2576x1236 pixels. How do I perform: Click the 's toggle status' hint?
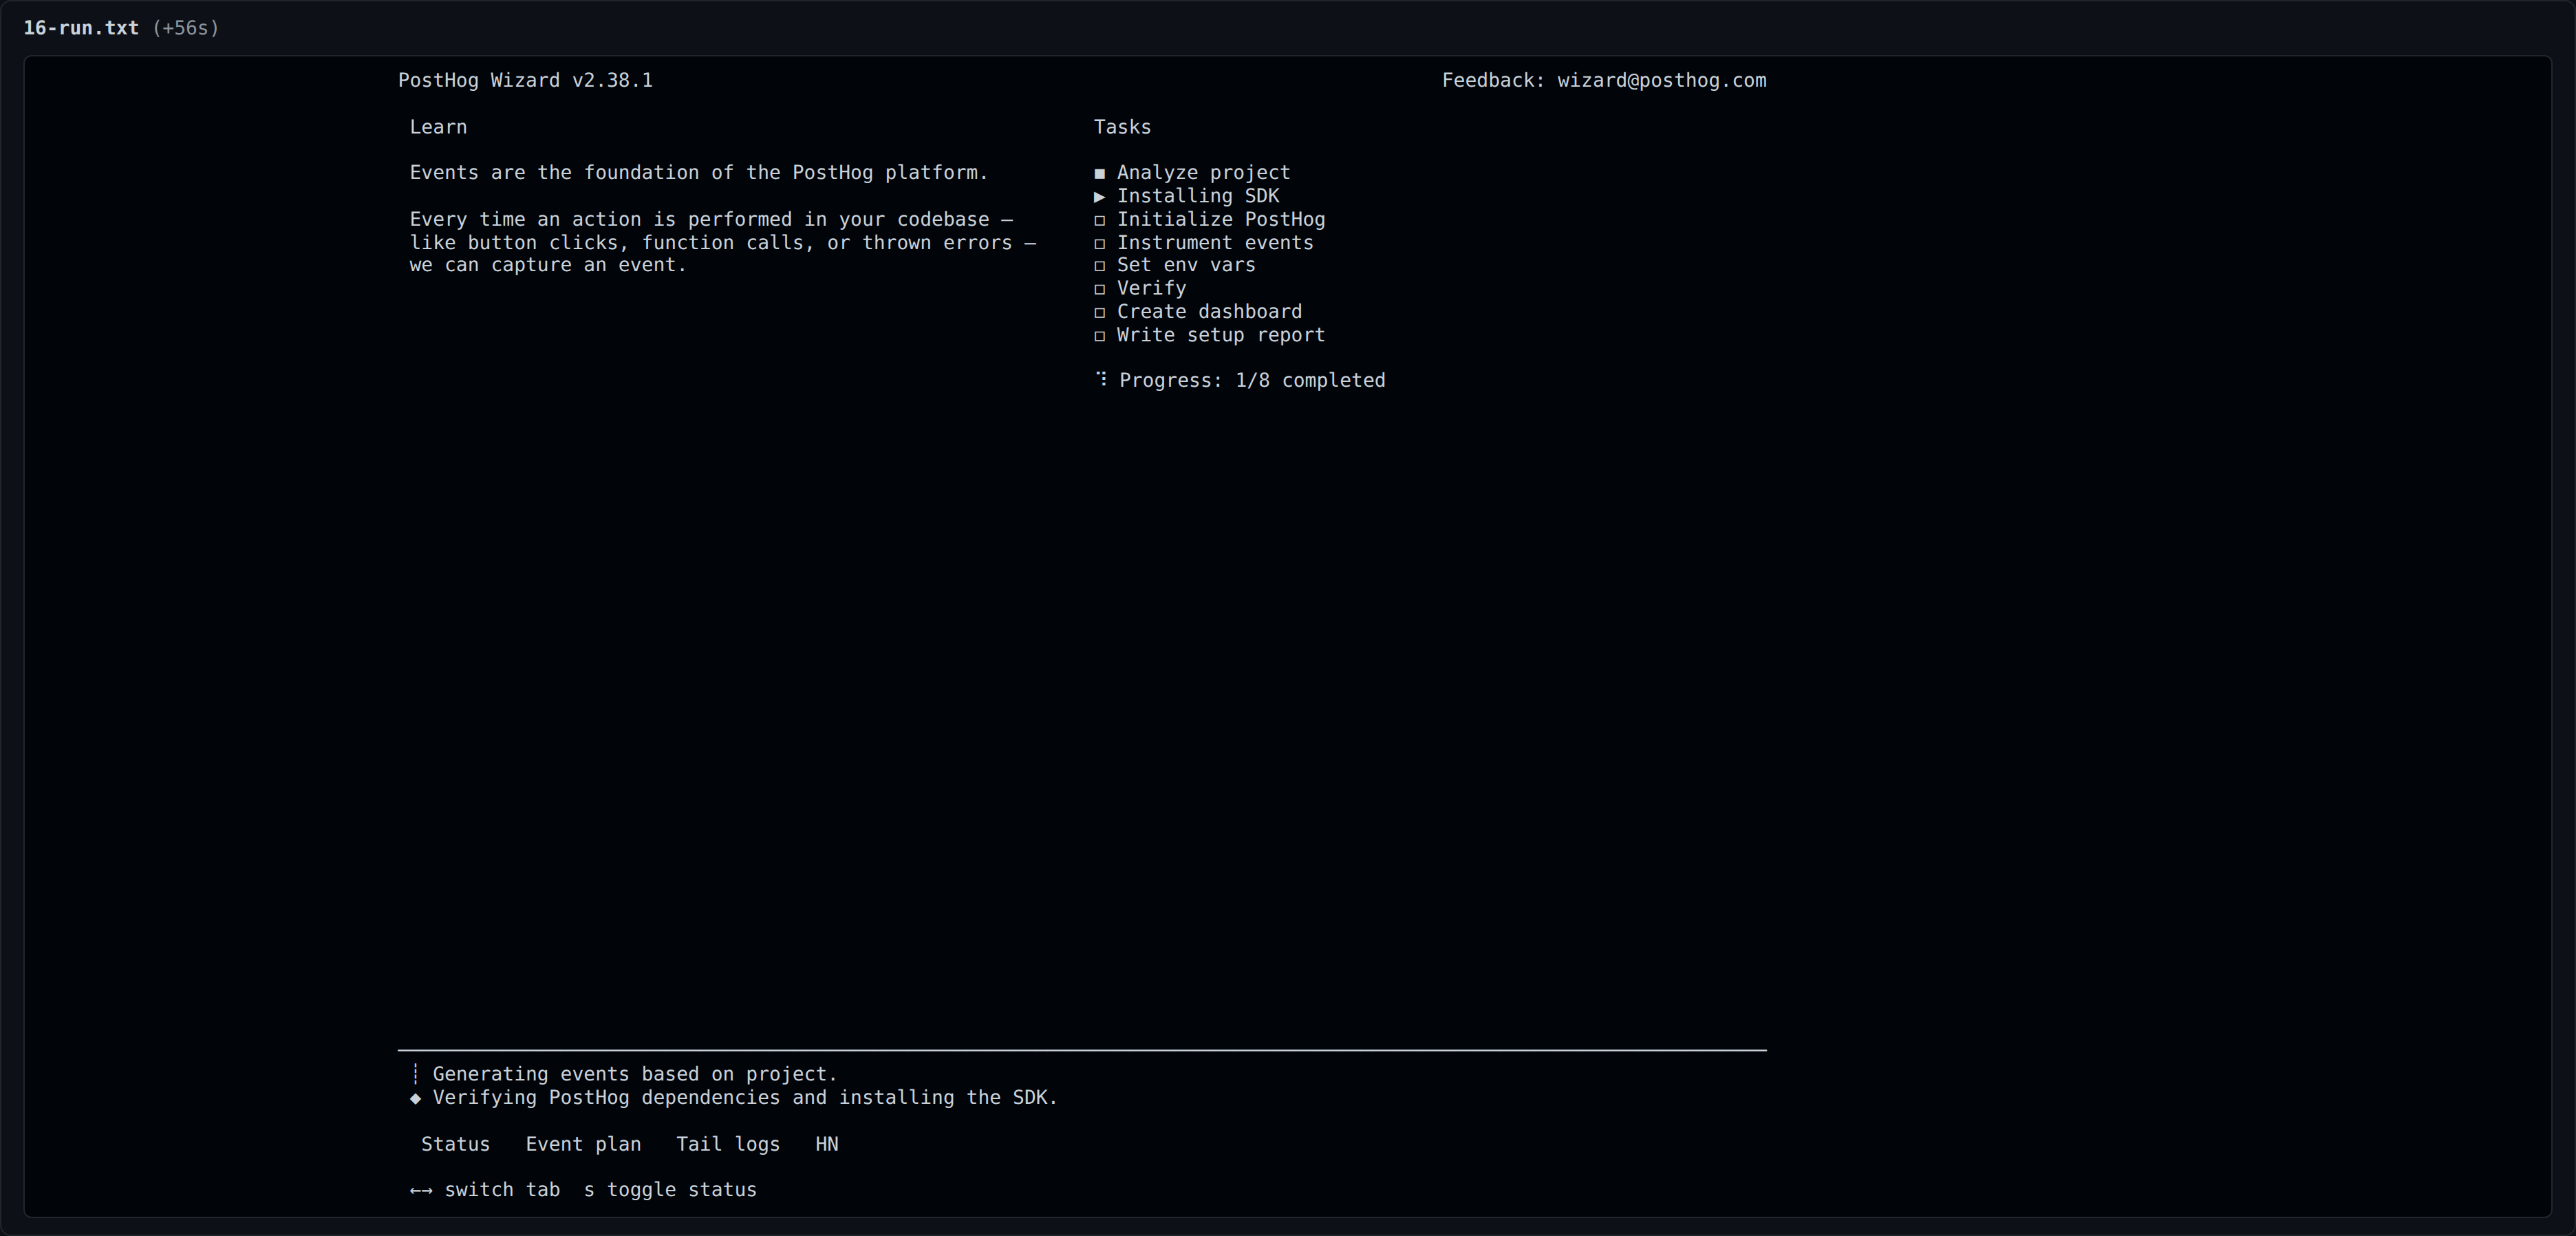pyautogui.click(x=670, y=1190)
